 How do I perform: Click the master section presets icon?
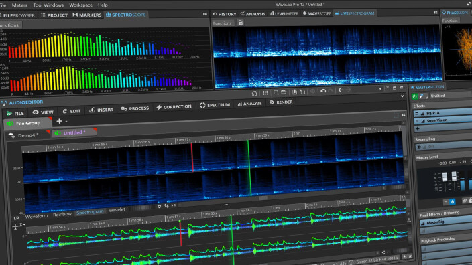pos(422,96)
